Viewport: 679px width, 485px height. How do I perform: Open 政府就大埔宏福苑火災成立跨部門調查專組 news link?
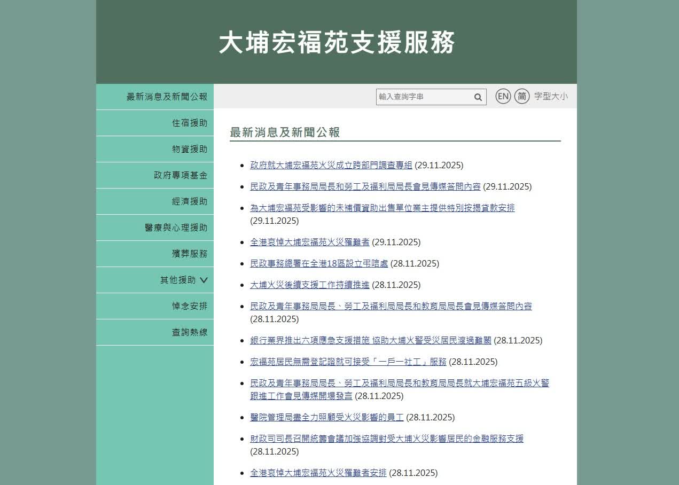[x=331, y=165]
